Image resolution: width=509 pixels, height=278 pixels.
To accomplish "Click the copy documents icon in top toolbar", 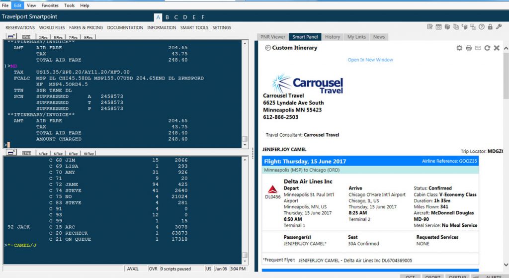I will pyautogui.click(x=456, y=27).
